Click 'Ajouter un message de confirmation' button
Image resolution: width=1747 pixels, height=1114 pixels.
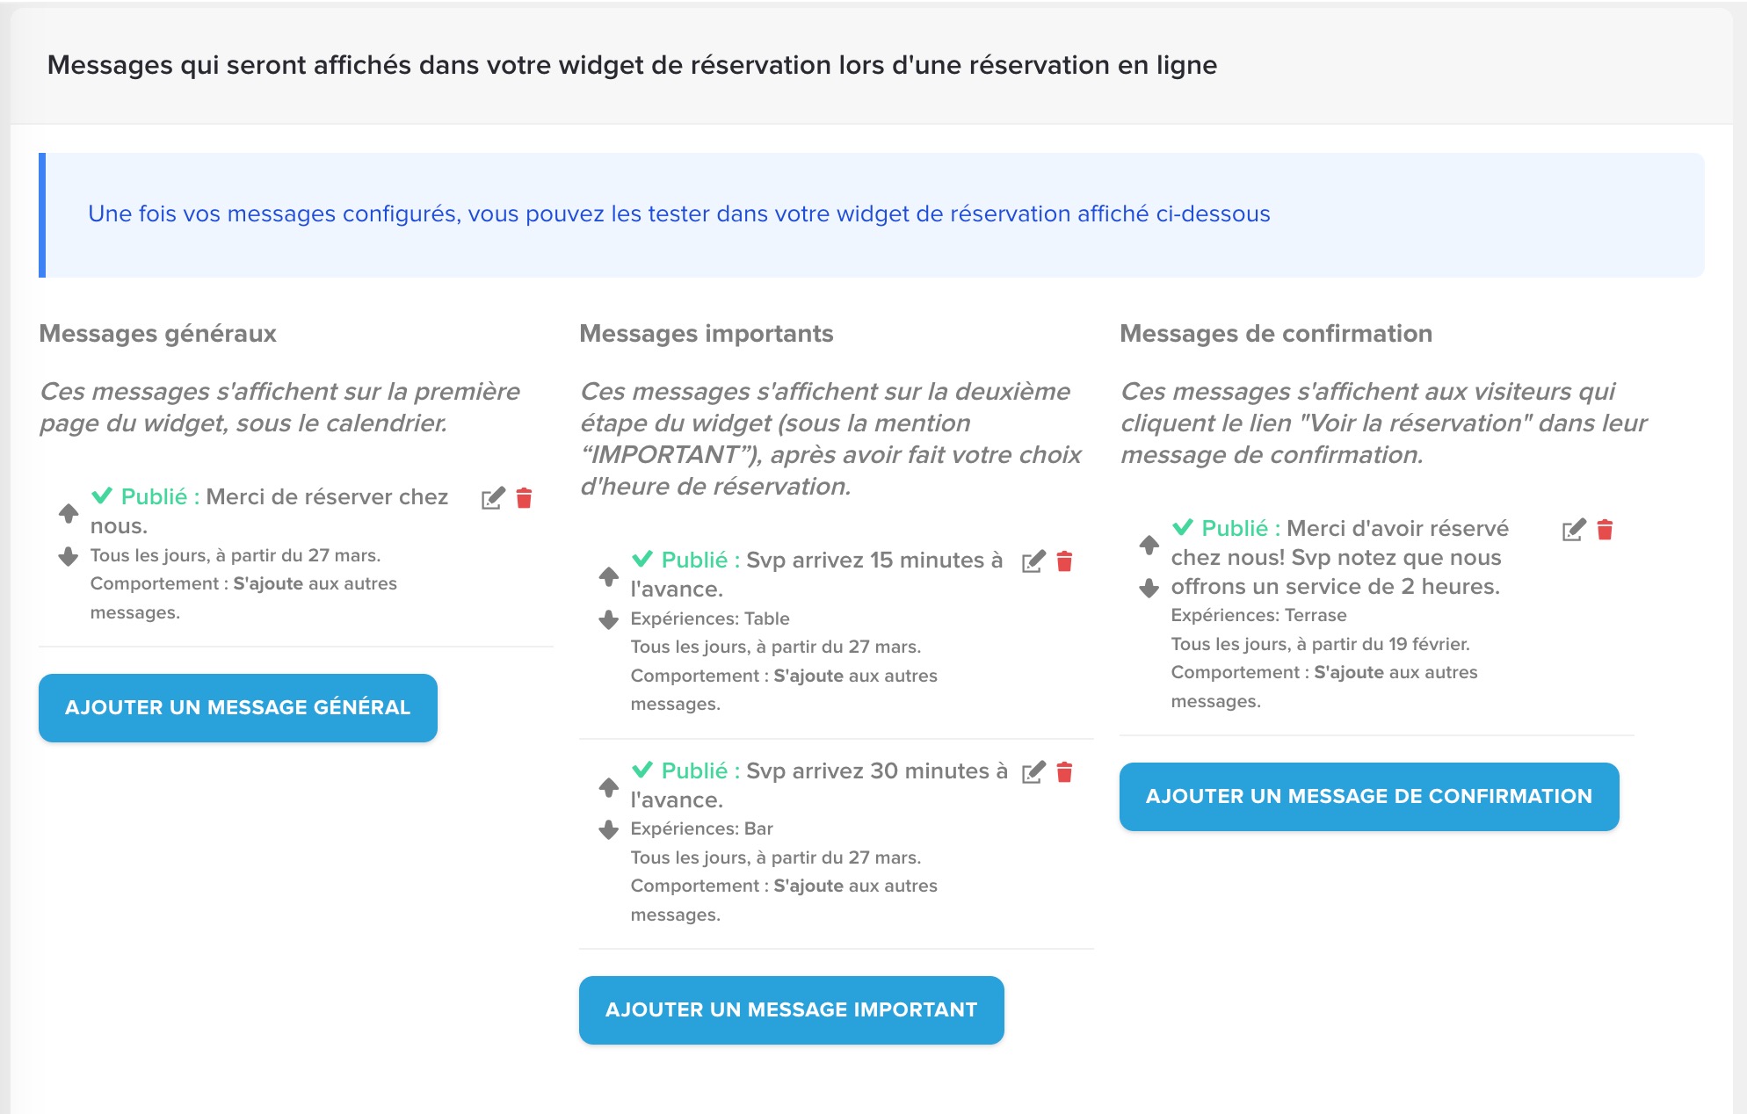pyautogui.click(x=1369, y=797)
